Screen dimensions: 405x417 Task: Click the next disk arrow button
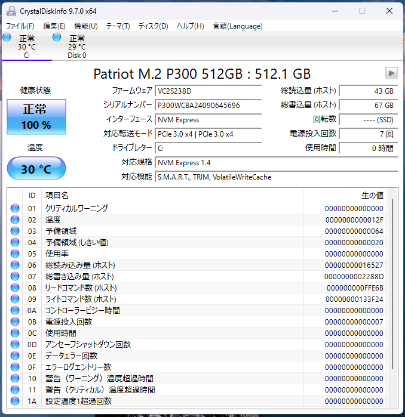[x=391, y=73]
